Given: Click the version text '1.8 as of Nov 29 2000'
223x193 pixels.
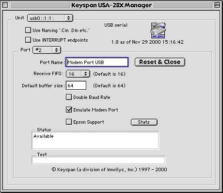Looking at the screenshot, I should [x=136, y=42].
